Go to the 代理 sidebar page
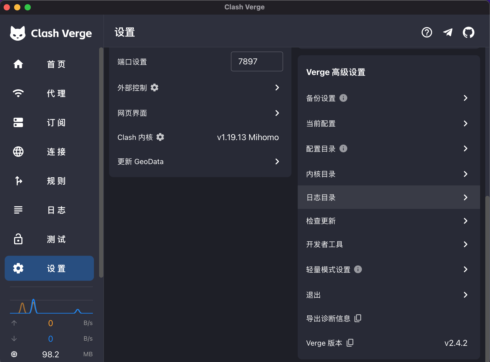The image size is (490, 362). click(49, 93)
